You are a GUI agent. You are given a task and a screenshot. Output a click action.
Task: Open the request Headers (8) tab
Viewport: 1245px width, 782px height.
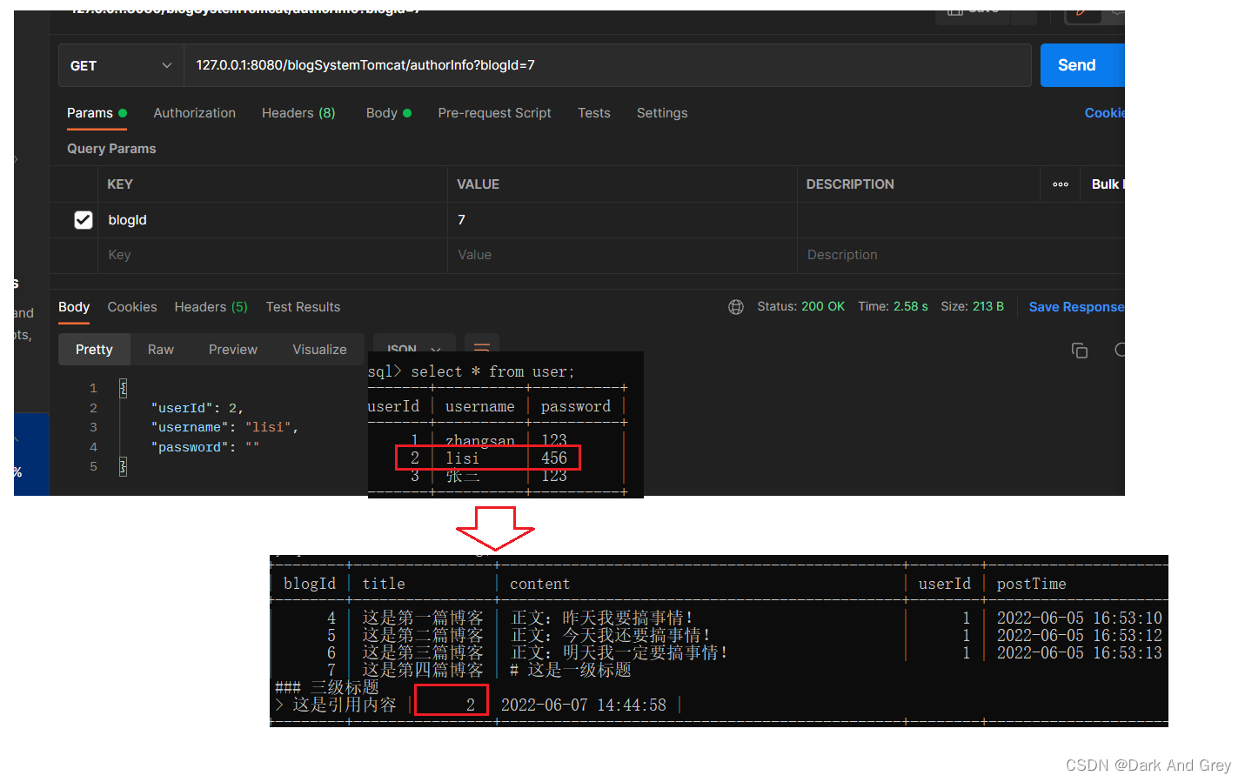(298, 113)
